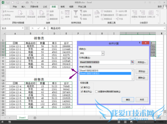Click the insert function fx icon
This screenshot has height=124, width=167.
pyautogui.click(x=44, y=28)
